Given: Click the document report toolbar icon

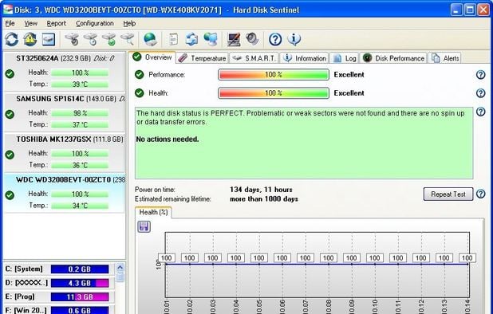Looking at the screenshot, I should pos(173,39).
